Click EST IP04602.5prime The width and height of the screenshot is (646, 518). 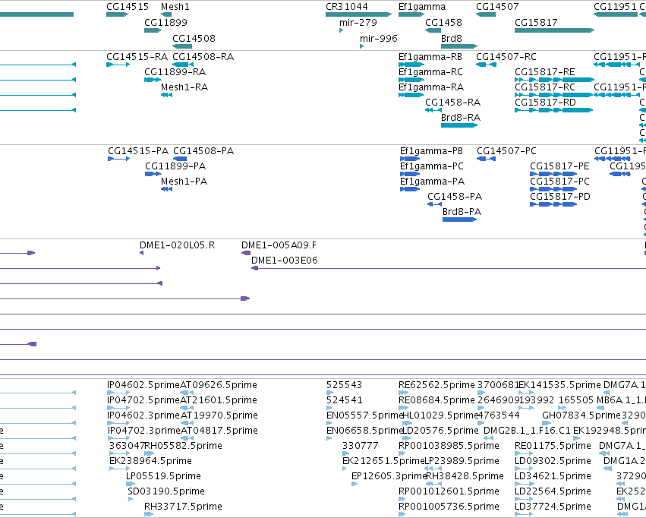click(118, 393)
